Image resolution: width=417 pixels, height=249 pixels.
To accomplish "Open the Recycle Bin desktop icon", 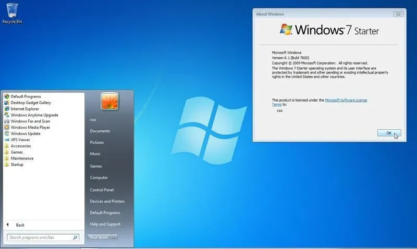I will point(11,11).
